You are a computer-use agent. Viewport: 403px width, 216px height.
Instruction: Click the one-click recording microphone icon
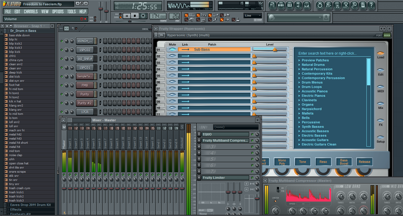click(354, 5)
